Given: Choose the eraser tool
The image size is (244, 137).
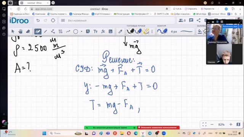Looking at the screenshot, I should [28, 32].
